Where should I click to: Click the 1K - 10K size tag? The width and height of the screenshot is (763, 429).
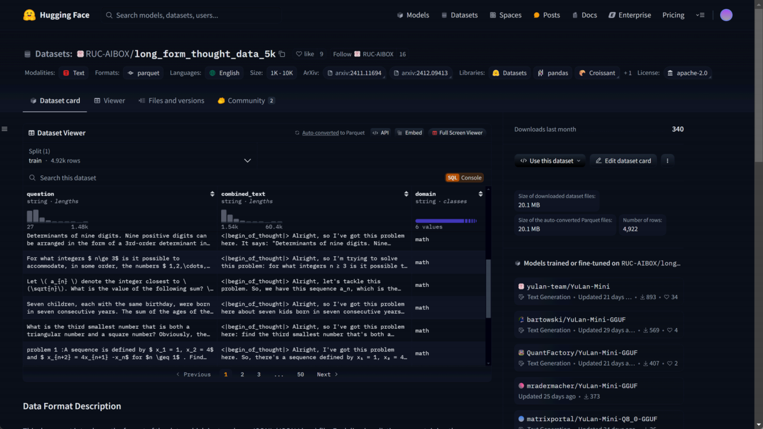pos(281,73)
